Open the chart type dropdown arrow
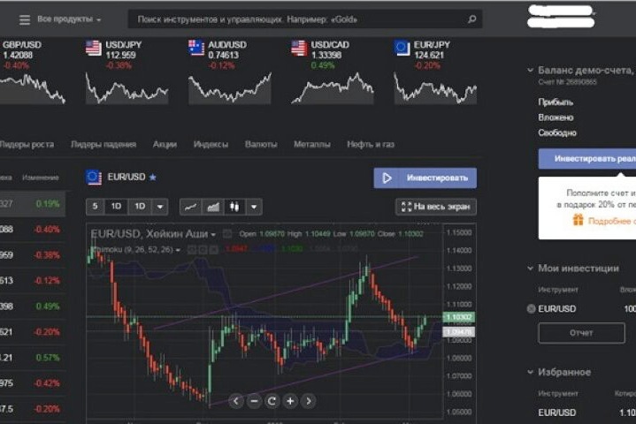636x424 pixels. click(x=254, y=207)
